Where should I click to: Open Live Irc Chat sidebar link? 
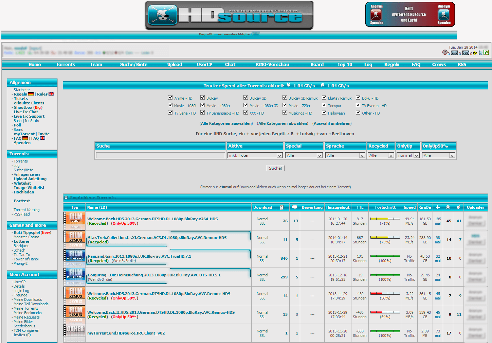pos(26,112)
